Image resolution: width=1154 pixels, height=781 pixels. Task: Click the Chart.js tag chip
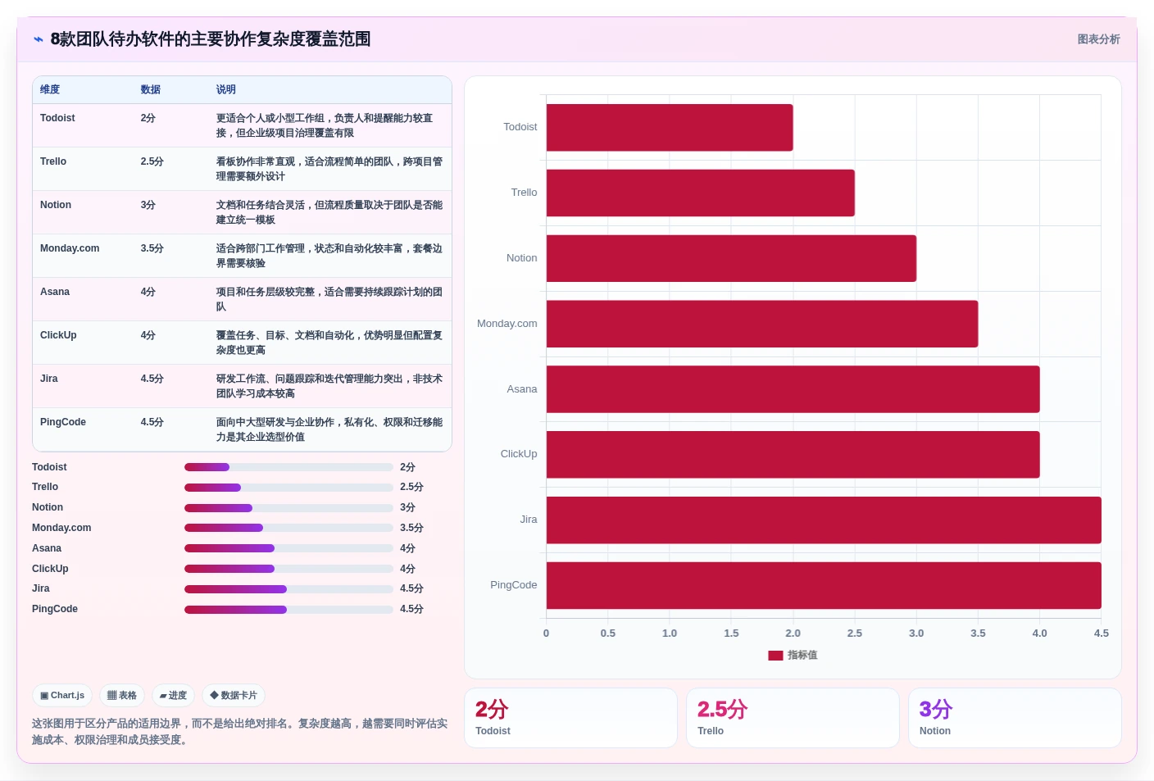62,695
